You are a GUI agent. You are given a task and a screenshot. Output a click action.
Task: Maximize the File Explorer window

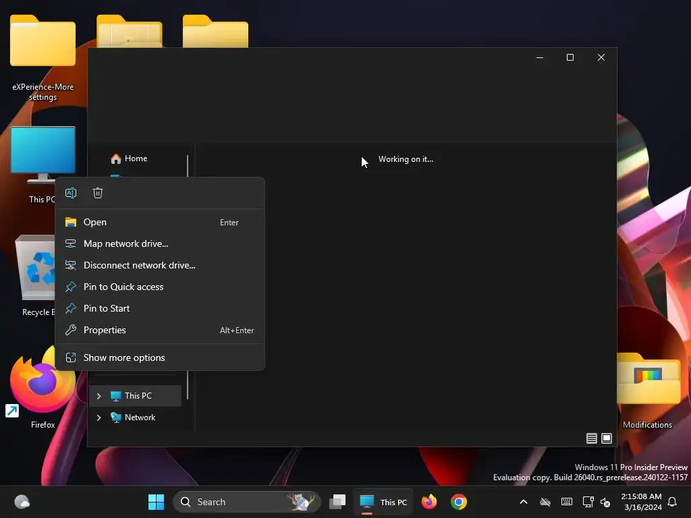(x=570, y=58)
